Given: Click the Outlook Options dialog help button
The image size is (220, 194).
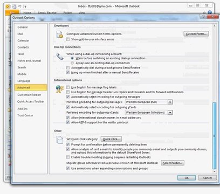Looking at the screenshot, I should [203, 17].
